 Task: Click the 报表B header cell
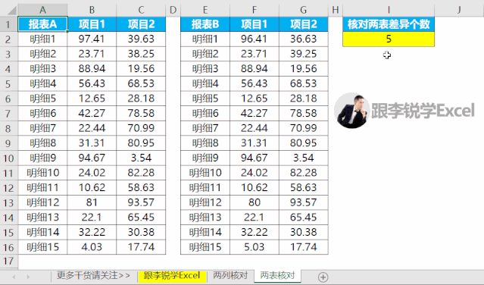pos(205,24)
